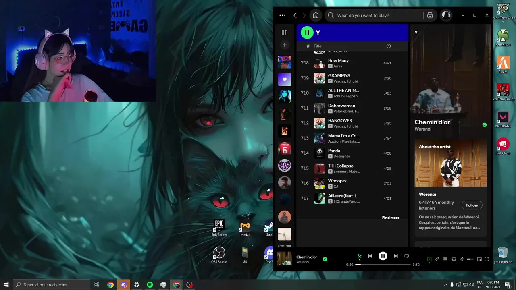
Task: Toggle repeat mode
Action: [x=407, y=256]
